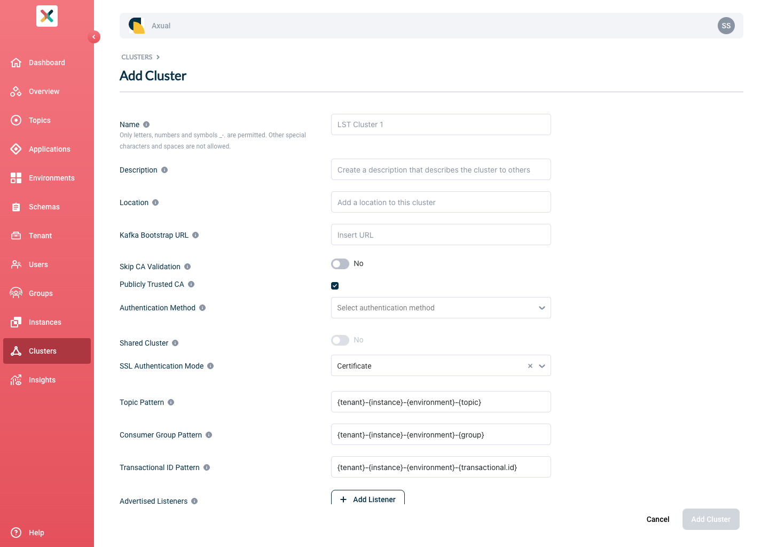Screen dimensions: 769x547
Task: Click the info icon beside Topic Pattern
Action: (x=171, y=402)
